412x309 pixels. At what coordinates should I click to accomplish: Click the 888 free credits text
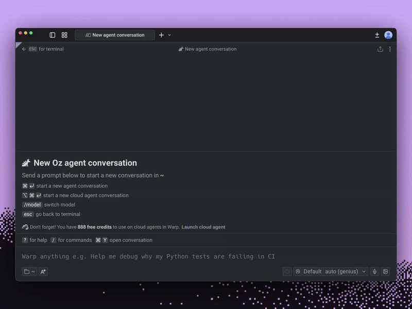coord(95,227)
